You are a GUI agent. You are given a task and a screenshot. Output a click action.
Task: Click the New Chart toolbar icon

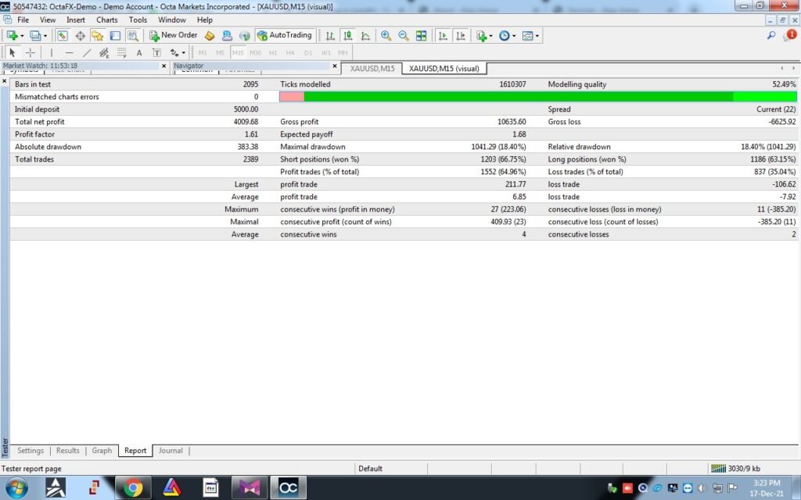12,35
